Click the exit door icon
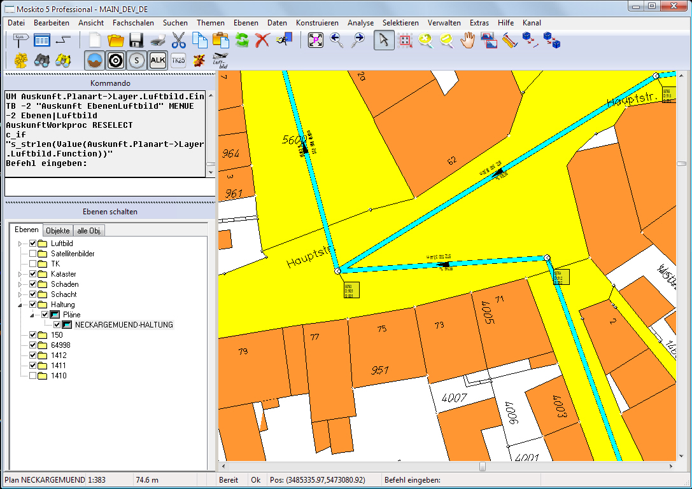Viewport: 692px width, 489px height. click(x=284, y=39)
